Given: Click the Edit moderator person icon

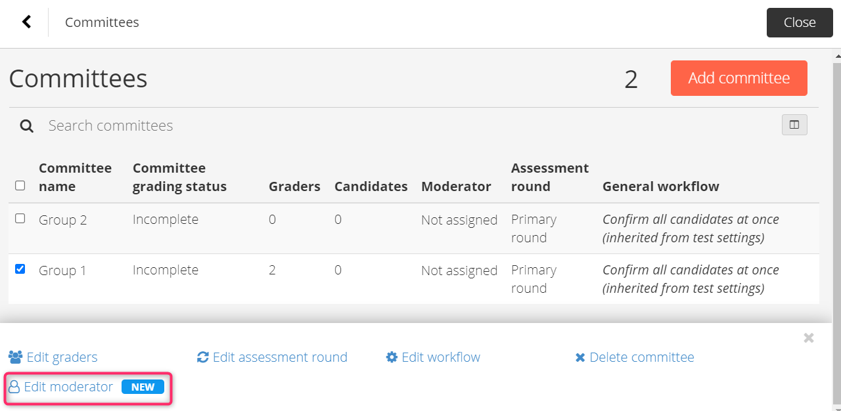Looking at the screenshot, I should click(x=14, y=387).
